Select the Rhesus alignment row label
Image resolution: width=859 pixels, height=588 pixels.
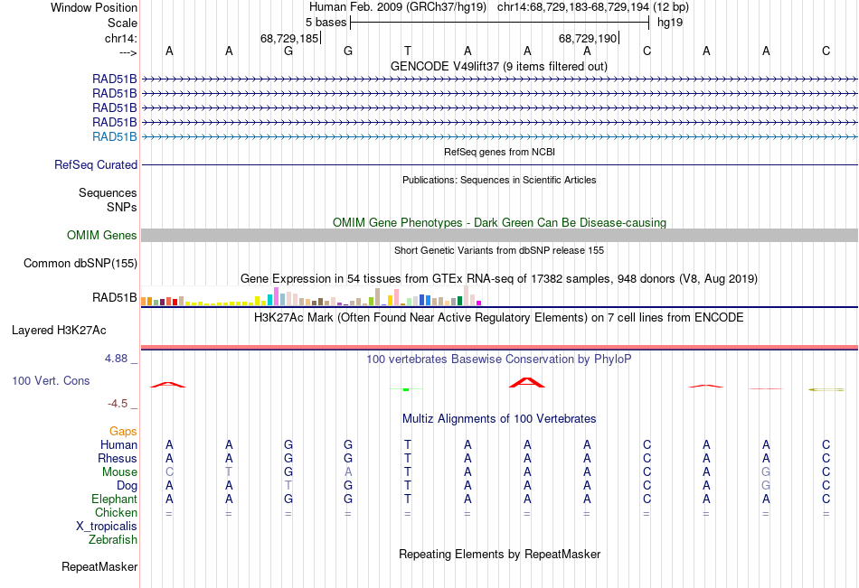[x=118, y=458]
